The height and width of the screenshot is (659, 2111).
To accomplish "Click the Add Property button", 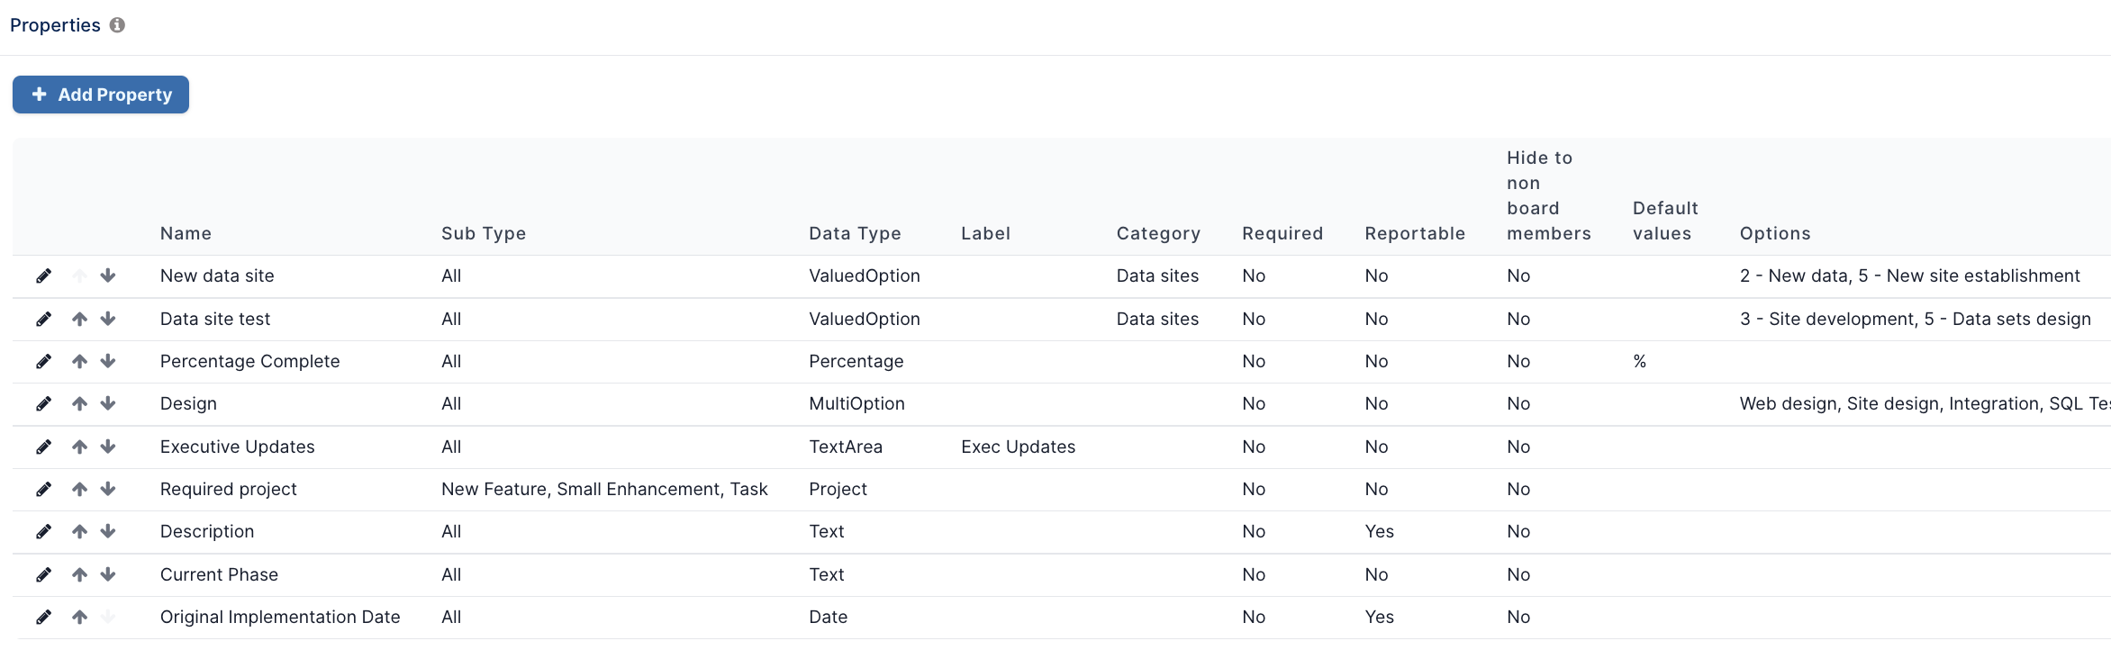I will 101,95.
